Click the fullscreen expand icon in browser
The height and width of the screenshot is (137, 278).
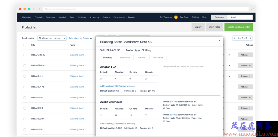click(252, 9)
